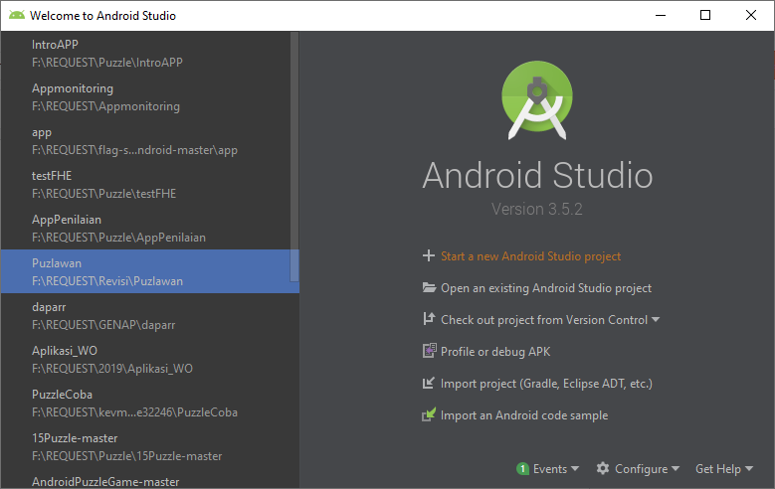
Task: Click path F:\REQUEST\2019\Aplikasi_WO
Action: pyautogui.click(x=112, y=369)
